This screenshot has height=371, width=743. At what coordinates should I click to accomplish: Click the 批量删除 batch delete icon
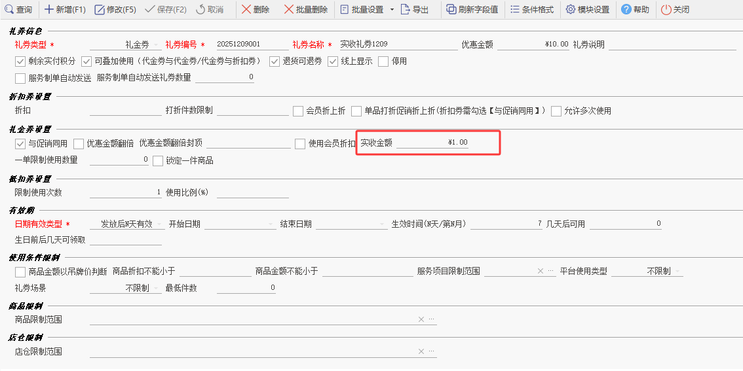coord(289,10)
